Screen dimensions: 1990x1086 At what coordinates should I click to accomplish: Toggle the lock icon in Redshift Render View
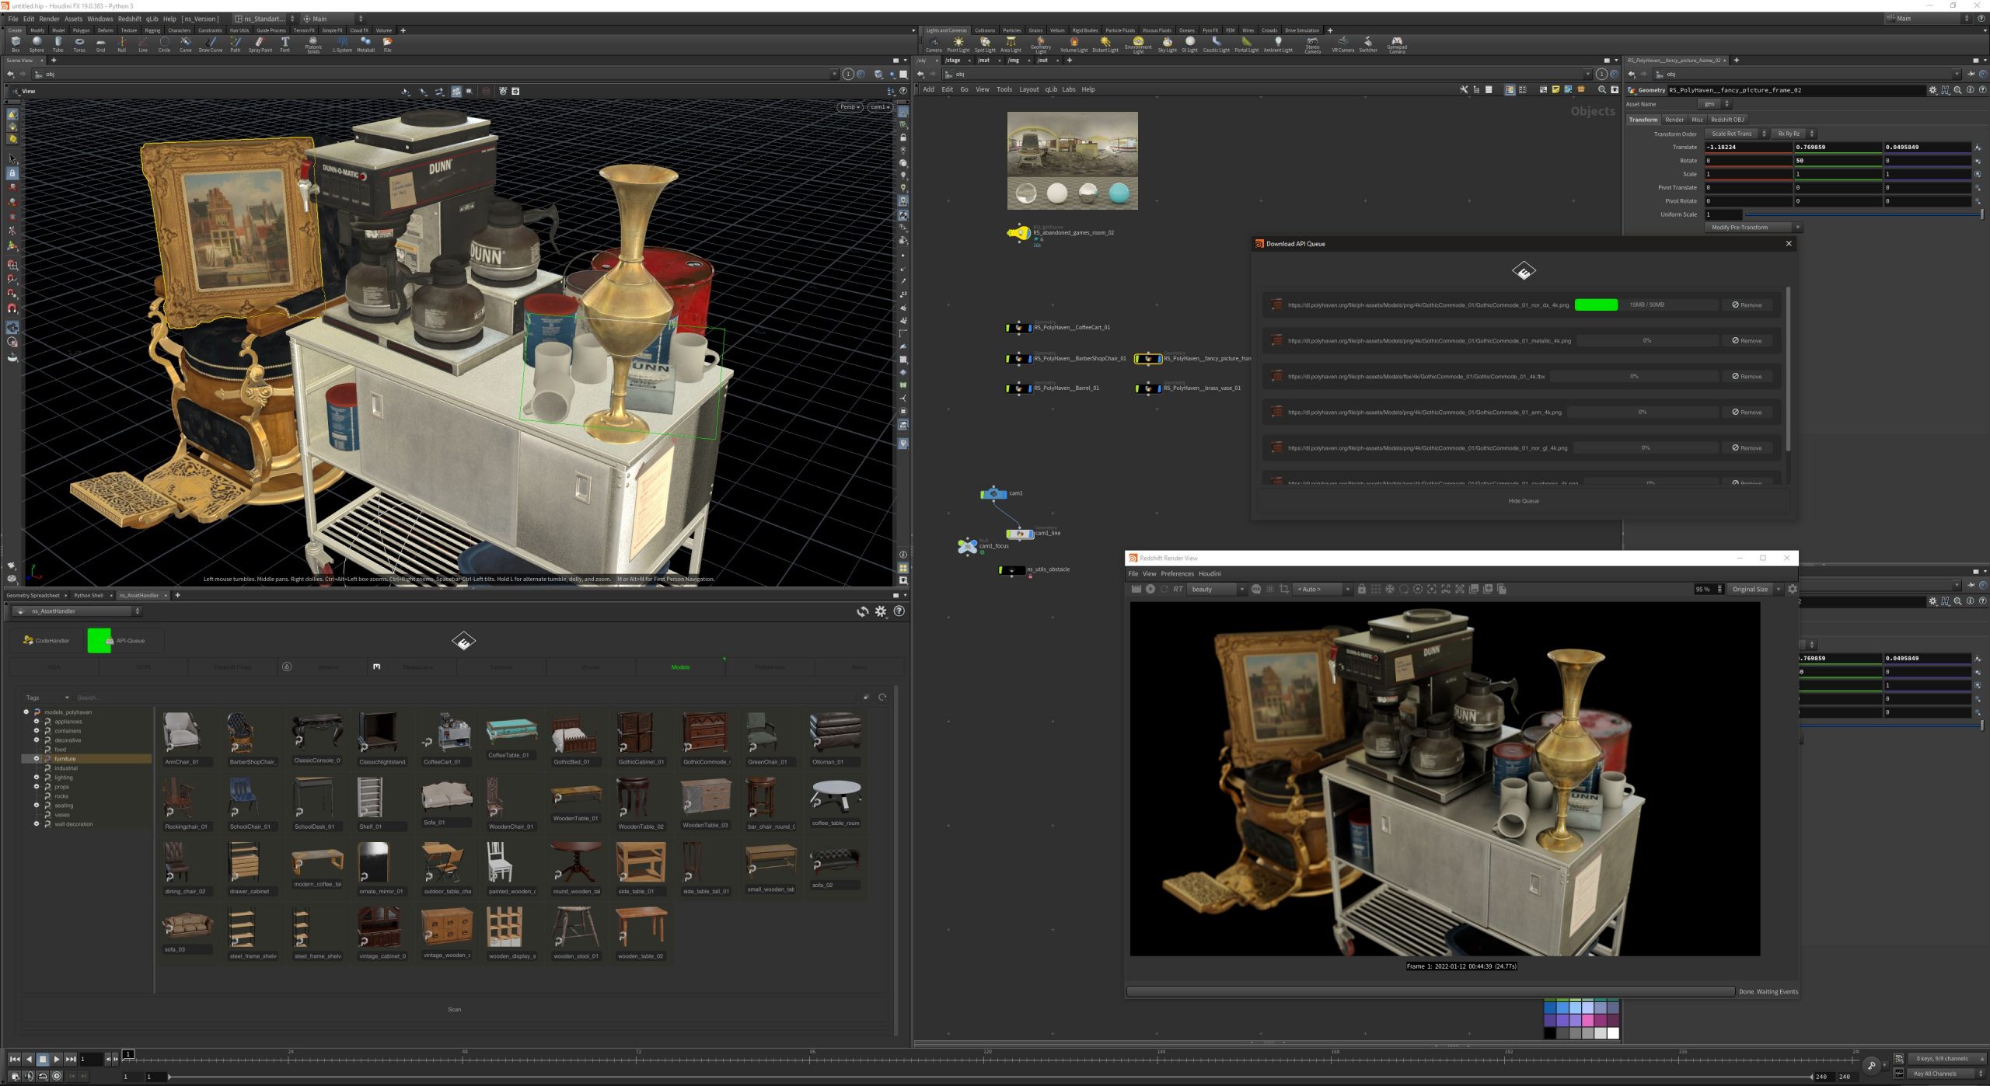tap(1361, 589)
